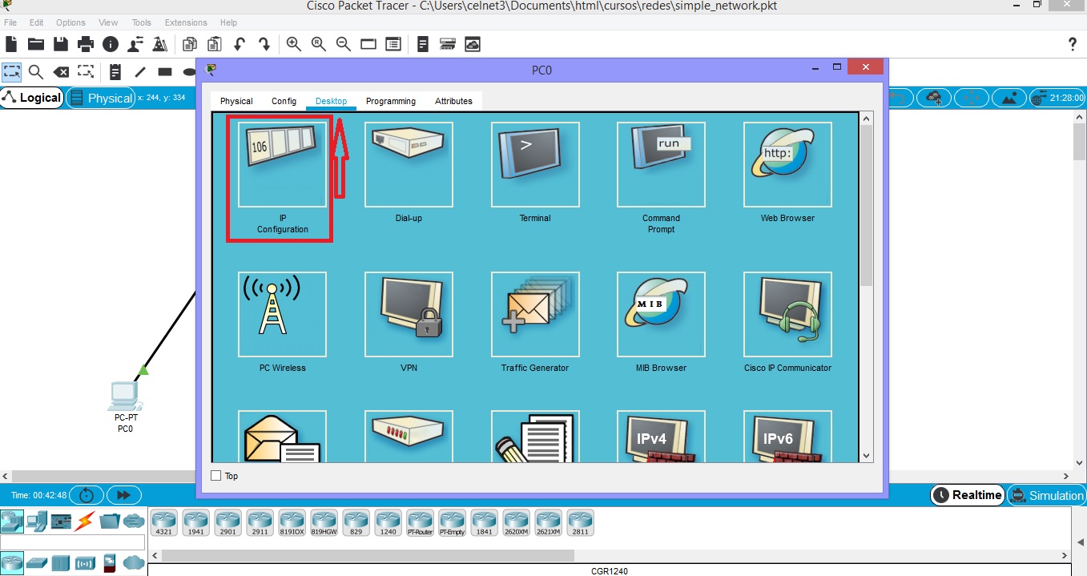Open the VPN app icon
Screen dimensions: 1087x576
[409, 314]
